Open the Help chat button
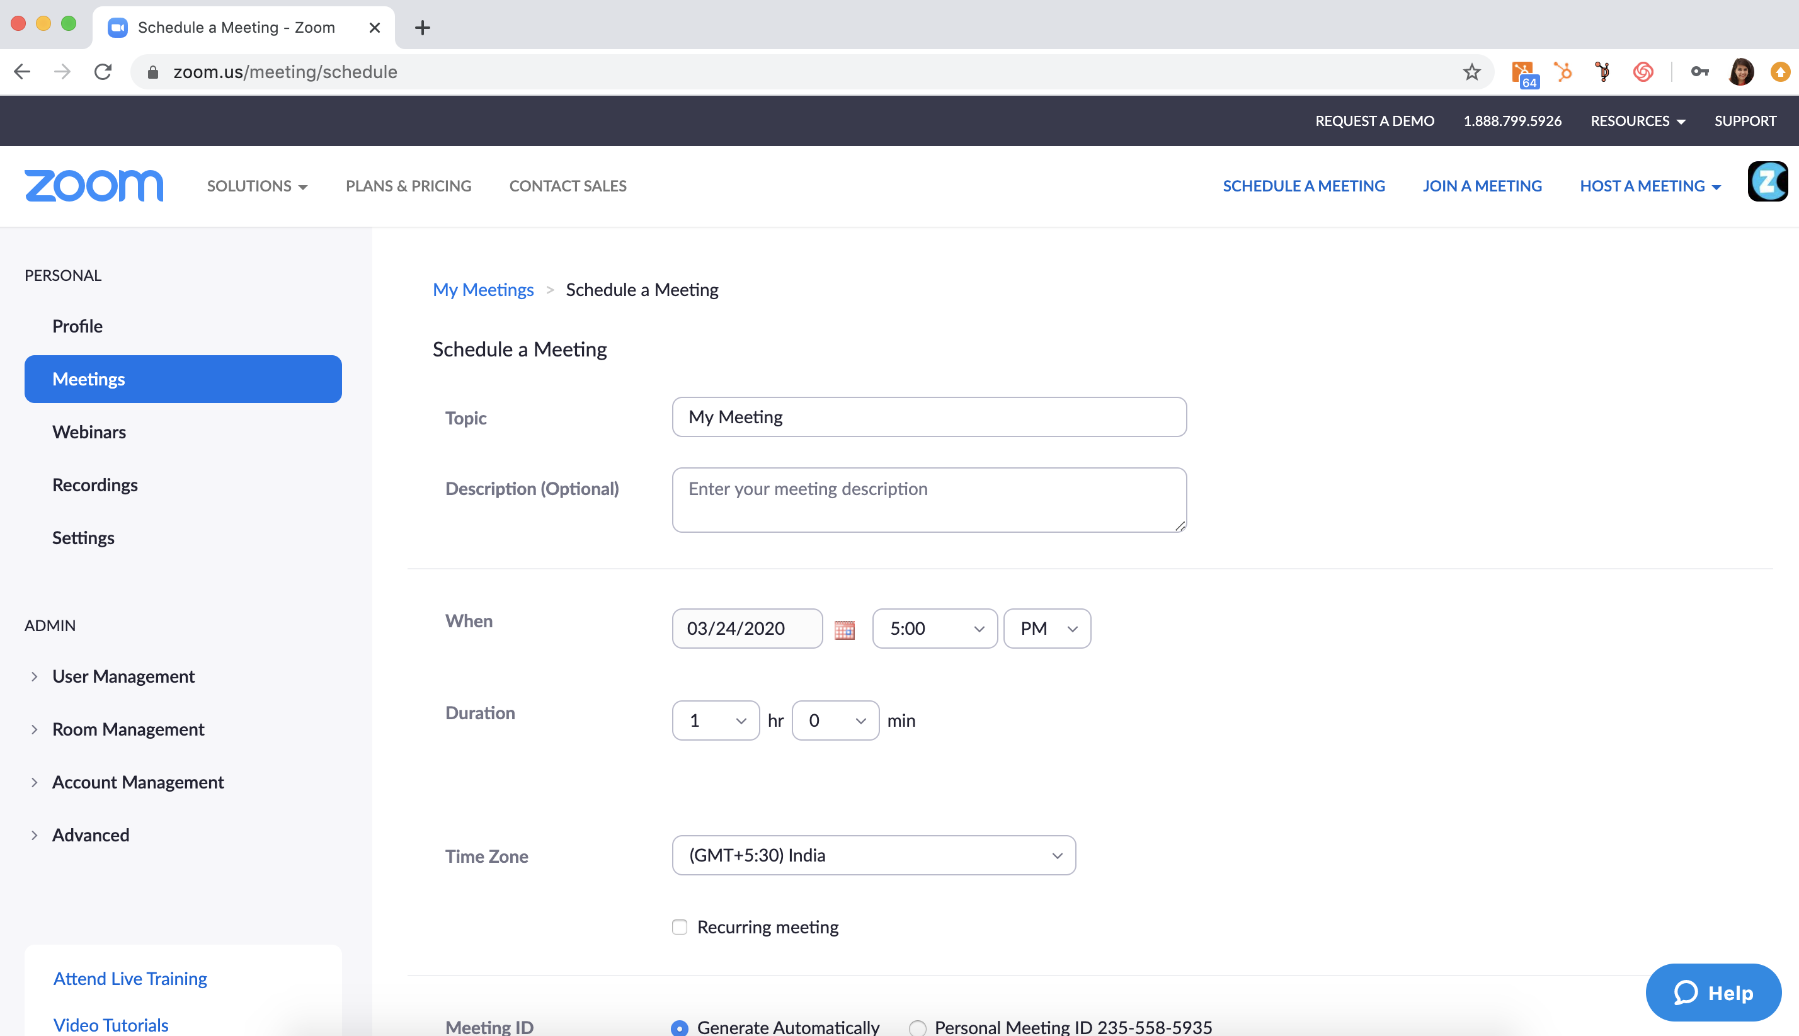The width and height of the screenshot is (1799, 1036). pos(1713,992)
